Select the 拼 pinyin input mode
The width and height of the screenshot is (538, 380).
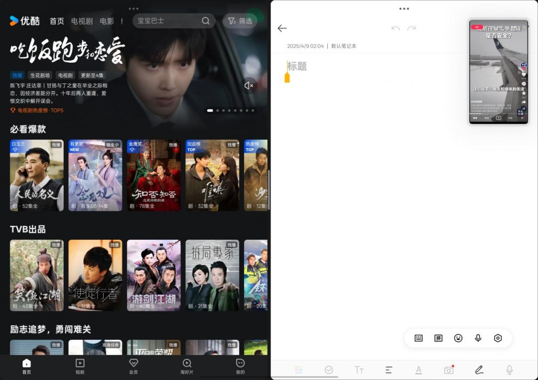point(438,338)
